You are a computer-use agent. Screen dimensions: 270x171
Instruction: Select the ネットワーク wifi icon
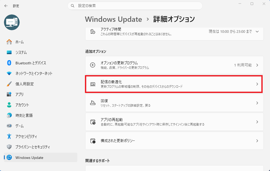point(9,73)
